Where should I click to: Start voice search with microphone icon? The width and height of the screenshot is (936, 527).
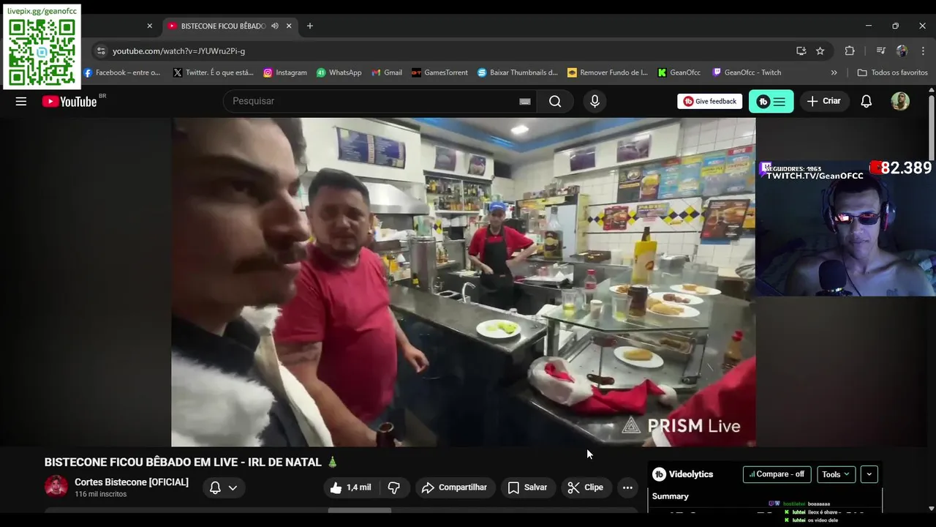point(595,101)
